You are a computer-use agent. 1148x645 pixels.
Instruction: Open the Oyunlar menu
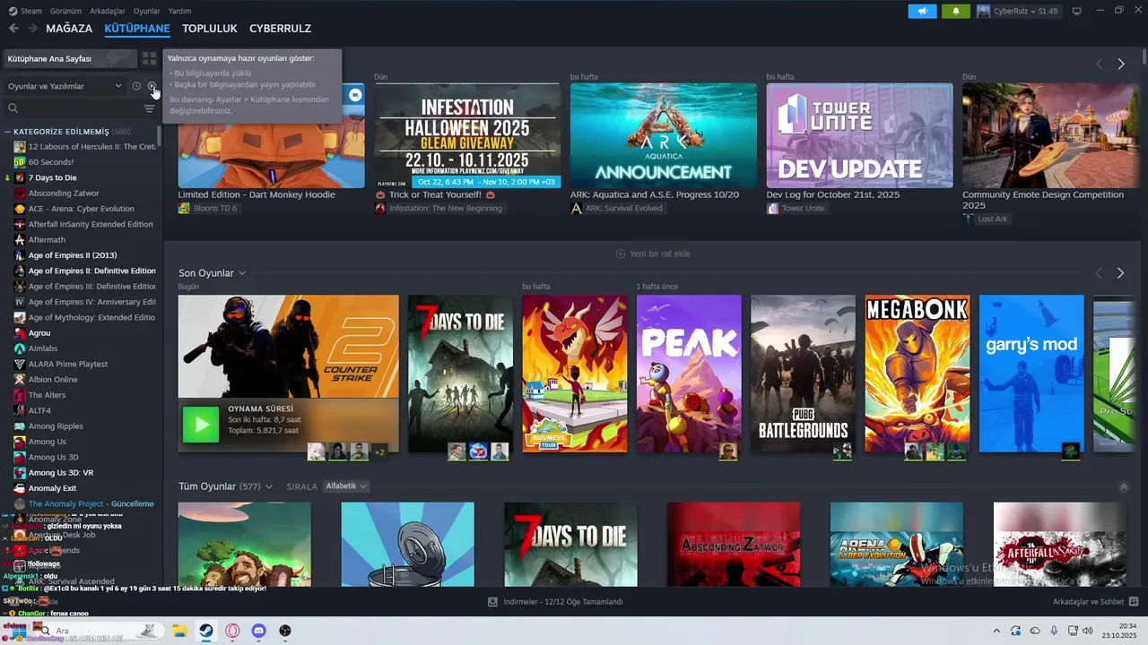[x=146, y=11]
